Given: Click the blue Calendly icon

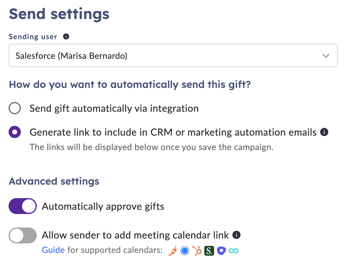Looking at the screenshot, I should click(185, 251).
